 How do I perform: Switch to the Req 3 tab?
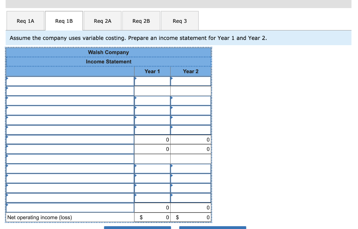179,21
